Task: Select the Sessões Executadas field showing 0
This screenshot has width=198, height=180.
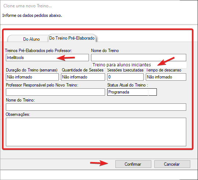Action: (x=125, y=77)
